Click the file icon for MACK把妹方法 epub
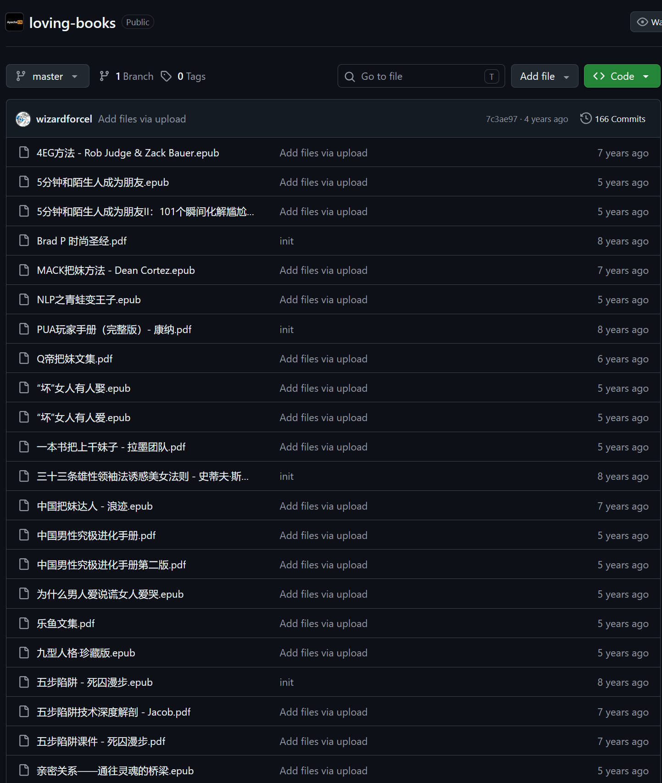The image size is (662, 783). pos(24,270)
